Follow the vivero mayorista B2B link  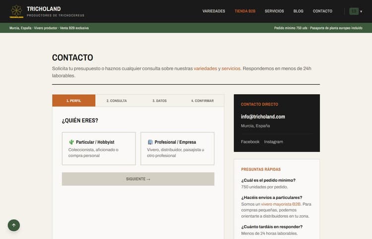coord(281,204)
